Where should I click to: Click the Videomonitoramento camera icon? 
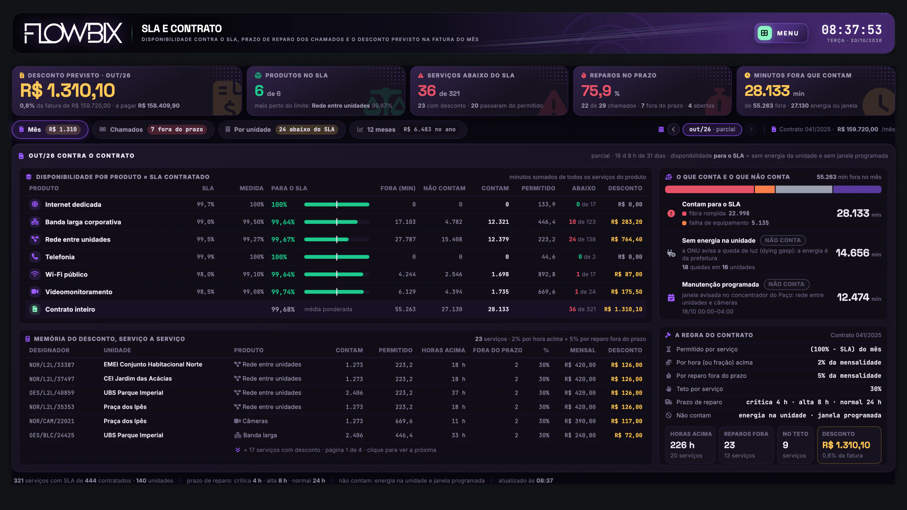pyautogui.click(x=35, y=292)
